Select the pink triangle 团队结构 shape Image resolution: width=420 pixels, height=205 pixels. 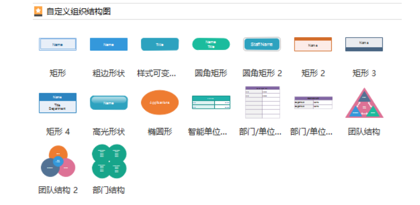coord(365,103)
